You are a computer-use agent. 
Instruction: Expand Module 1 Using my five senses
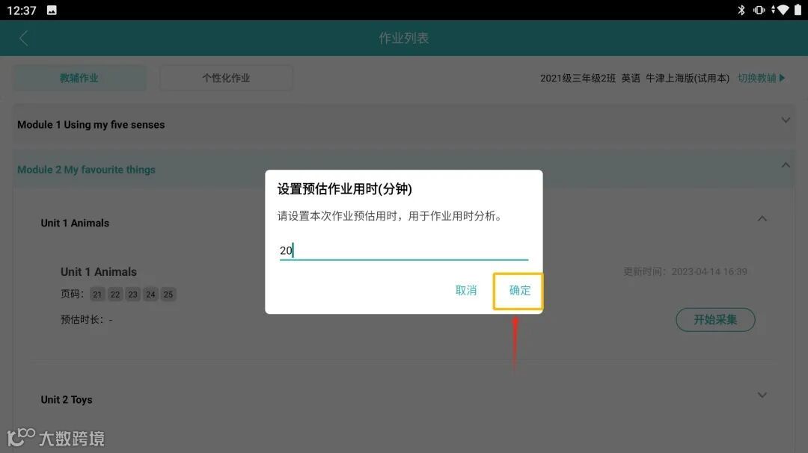coord(403,125)
